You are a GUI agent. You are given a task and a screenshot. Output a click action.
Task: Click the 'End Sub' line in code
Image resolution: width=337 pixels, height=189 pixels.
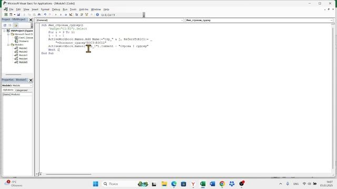[47, 53]
